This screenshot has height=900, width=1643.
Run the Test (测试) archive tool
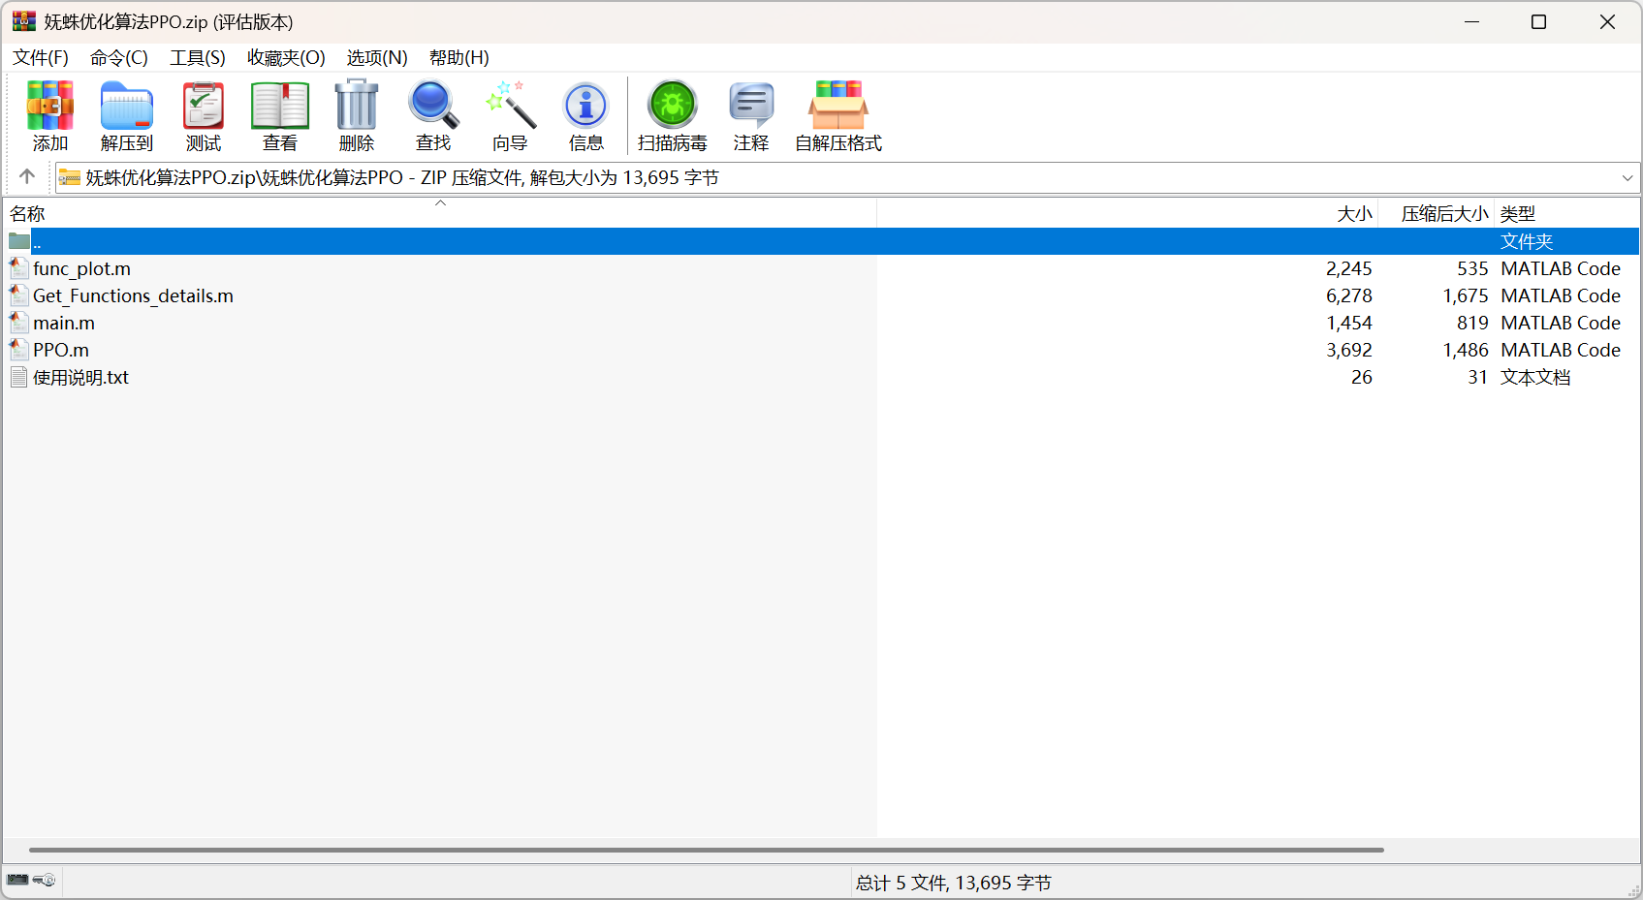pyautogui.click(x=203, y=115)
